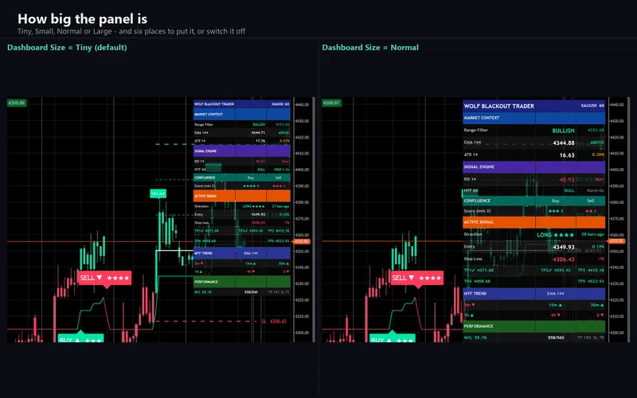Click TP5 4523.93 in Normal panel
This screenshot has width=637, height=398.
(590, 281)
